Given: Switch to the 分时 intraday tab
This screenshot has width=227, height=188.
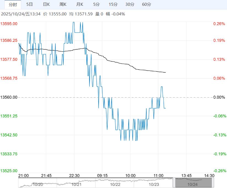Looking at the screenshot, I should [x=13, y=4].
